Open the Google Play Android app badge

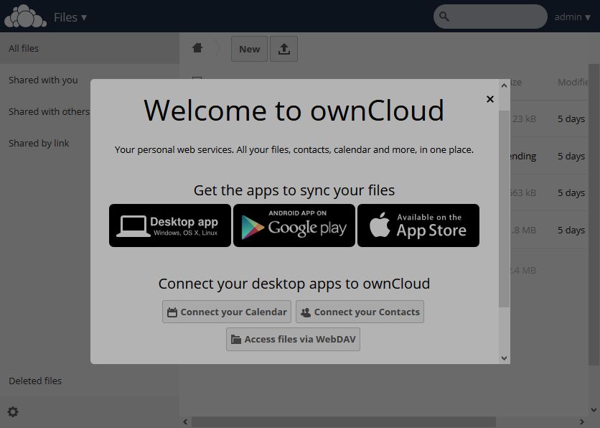294,225
